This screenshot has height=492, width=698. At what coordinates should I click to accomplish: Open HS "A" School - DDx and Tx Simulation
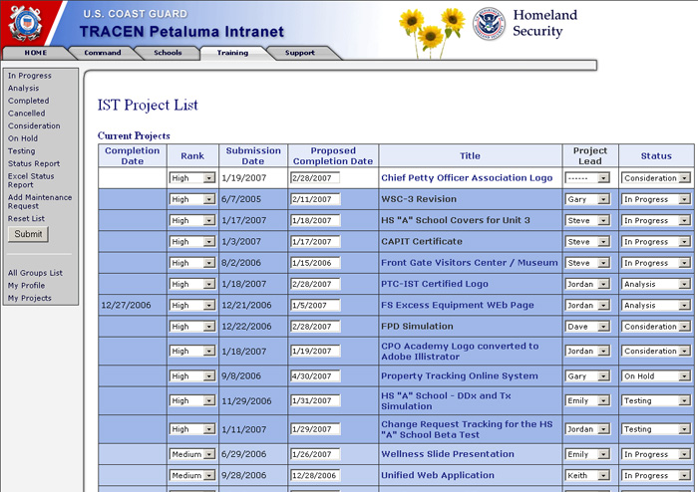pyautogui.click(x=446, y=401)
